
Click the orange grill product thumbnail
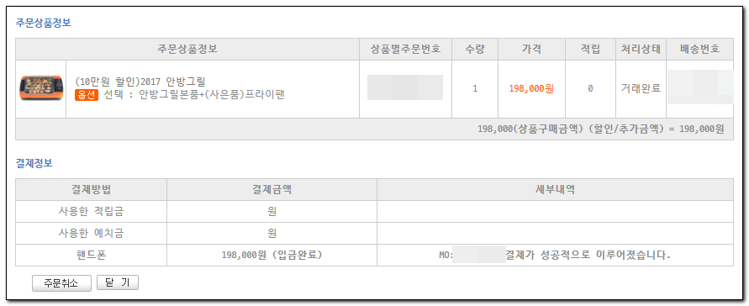[40, 88]
